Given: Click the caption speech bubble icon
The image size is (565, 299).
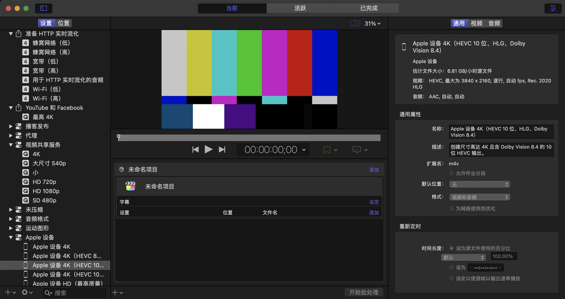Looking at the screenshot, I should tap(356, 150).
